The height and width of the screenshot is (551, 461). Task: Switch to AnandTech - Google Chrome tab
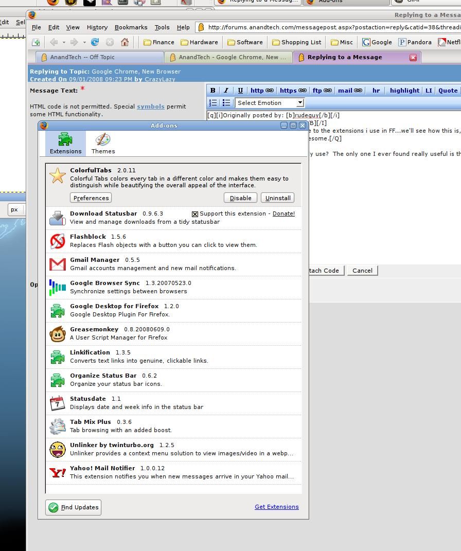point(228,57)
